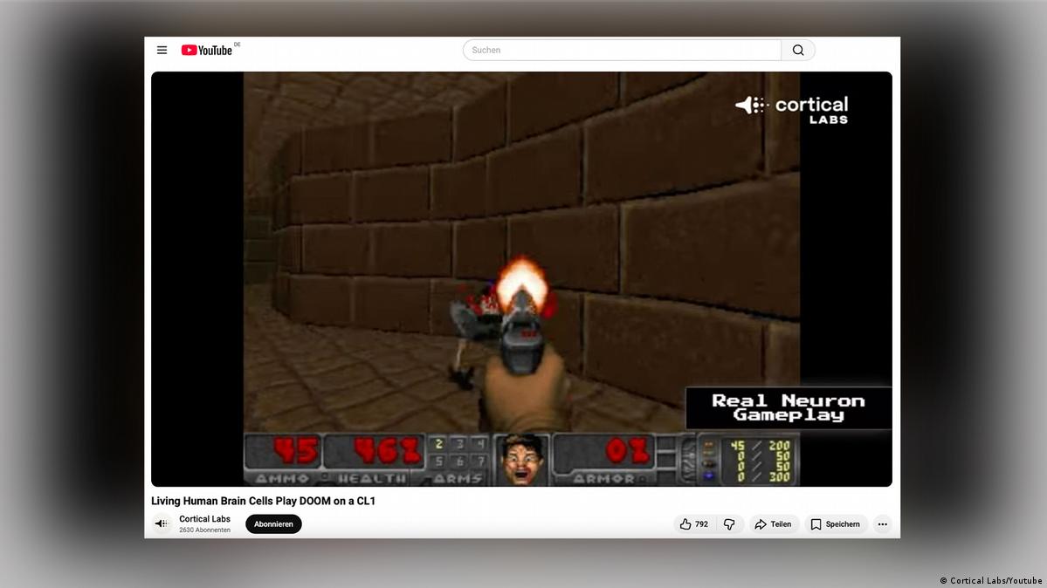This screenshot has width=1047, height=588.
Task: Click the video title about DOOM on CL1
Action: (x=263, y=502)
